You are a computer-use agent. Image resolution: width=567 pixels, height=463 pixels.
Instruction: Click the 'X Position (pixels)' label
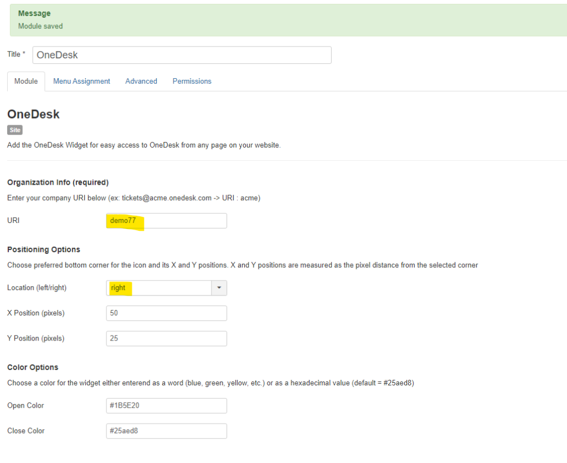click(x=36, y=313)
